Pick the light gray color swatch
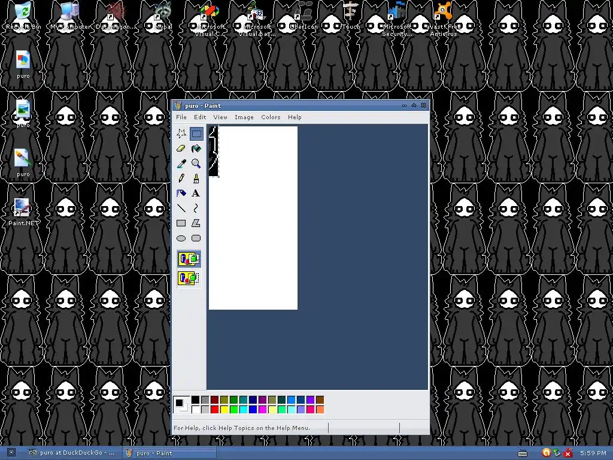Viewport: 613px width, 460px height. [x=205, y=410]
